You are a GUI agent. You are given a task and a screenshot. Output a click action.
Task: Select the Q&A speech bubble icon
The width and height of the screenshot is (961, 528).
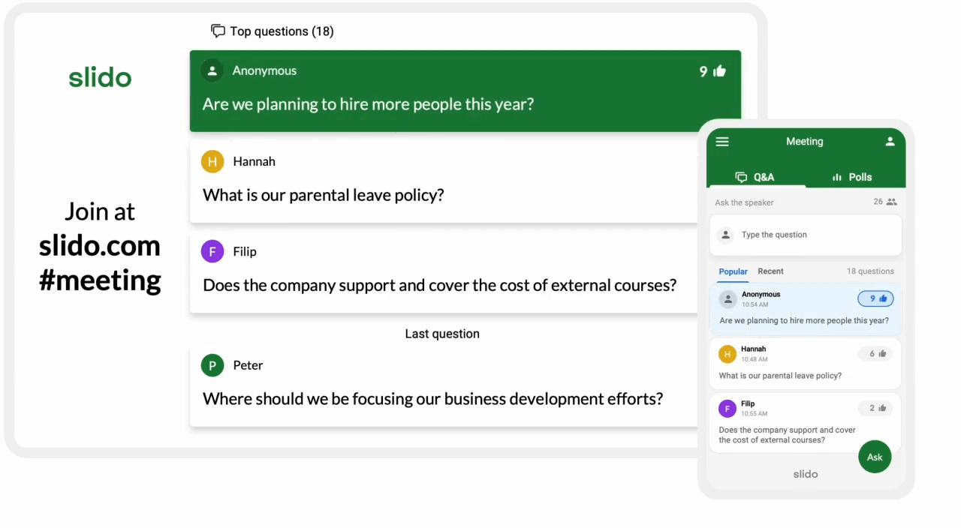coord(742,177)
